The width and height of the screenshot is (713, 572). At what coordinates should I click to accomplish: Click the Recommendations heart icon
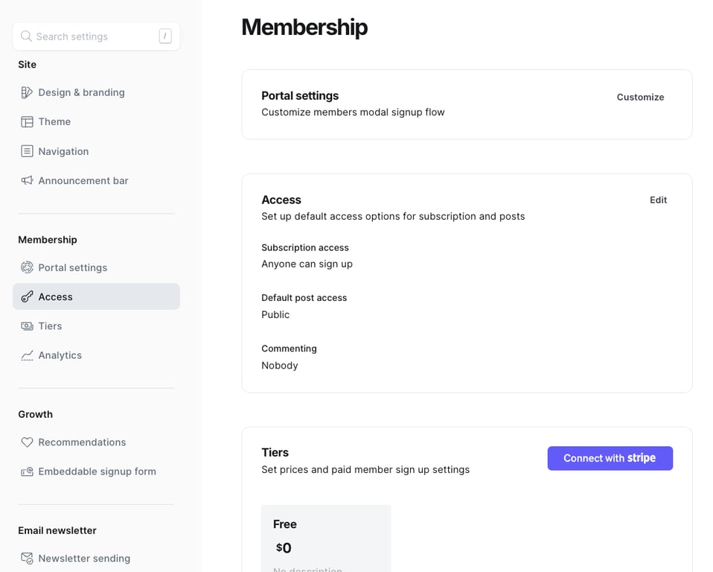coord(27,442)
